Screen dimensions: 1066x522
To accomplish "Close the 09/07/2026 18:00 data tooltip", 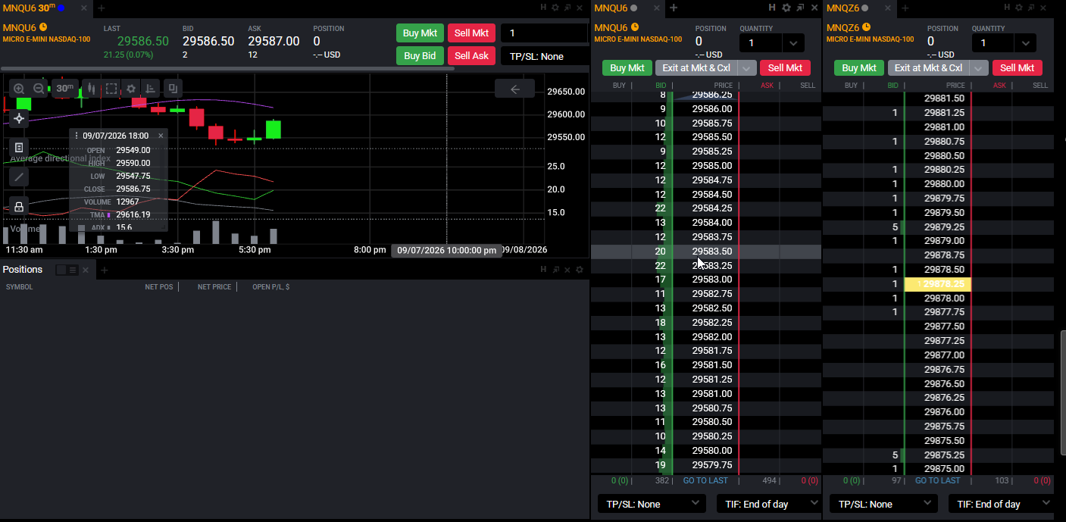I will coord(161,136).
